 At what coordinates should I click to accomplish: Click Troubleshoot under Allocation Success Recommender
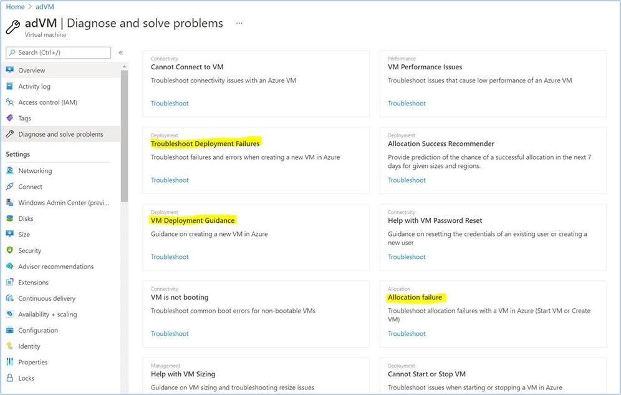point(407,180)
